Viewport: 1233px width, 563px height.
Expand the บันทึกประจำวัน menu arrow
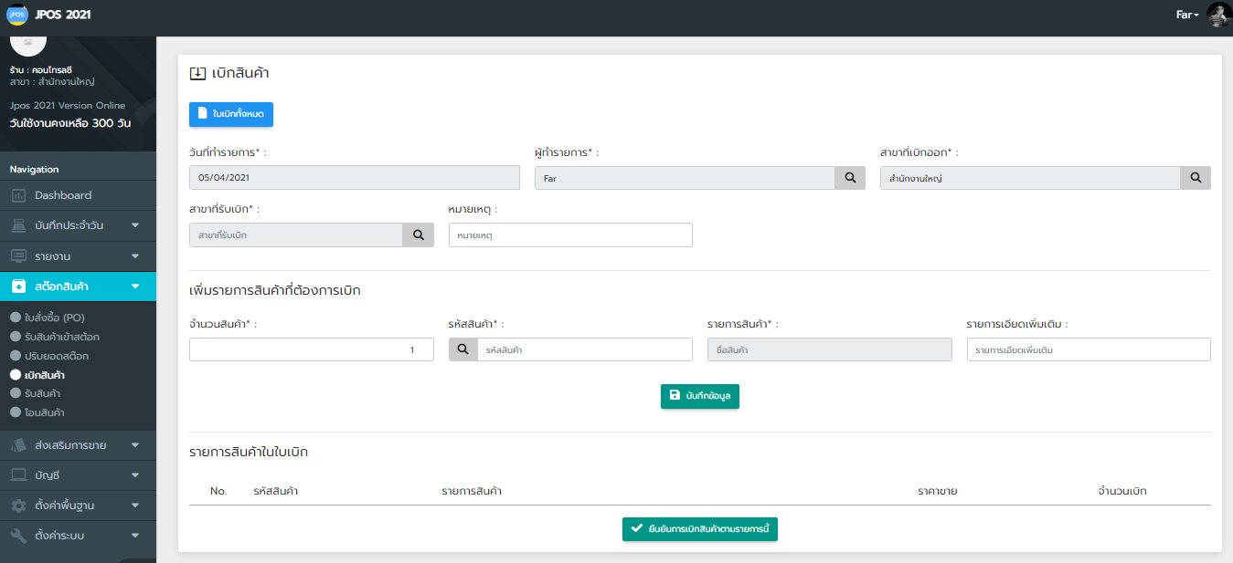coord(135,225)
